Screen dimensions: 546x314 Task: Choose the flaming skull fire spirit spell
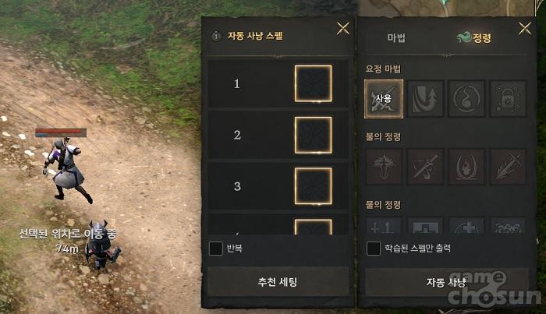coord(466,167)
